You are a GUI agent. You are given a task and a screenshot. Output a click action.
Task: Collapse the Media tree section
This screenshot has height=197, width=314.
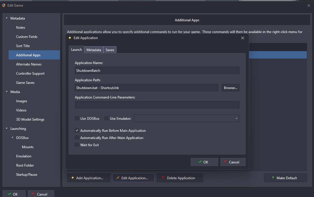[7, 92]
